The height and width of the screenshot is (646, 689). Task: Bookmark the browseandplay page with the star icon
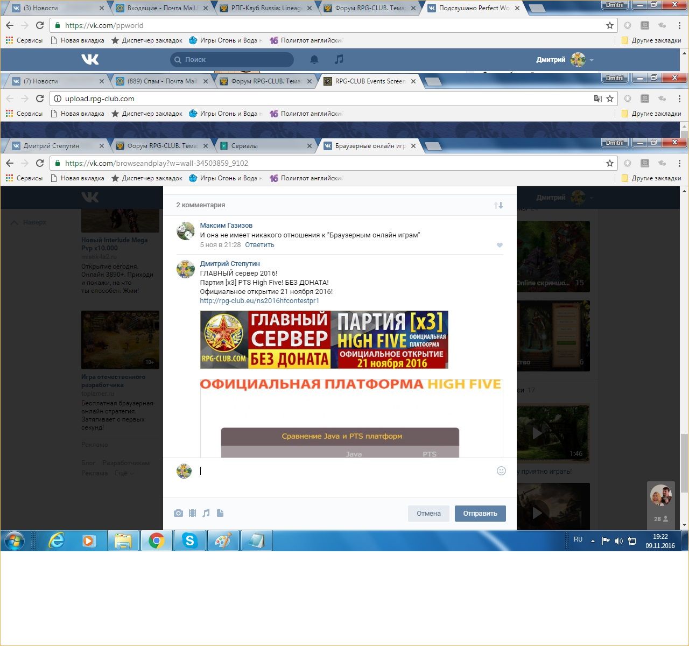click(610, 163)
